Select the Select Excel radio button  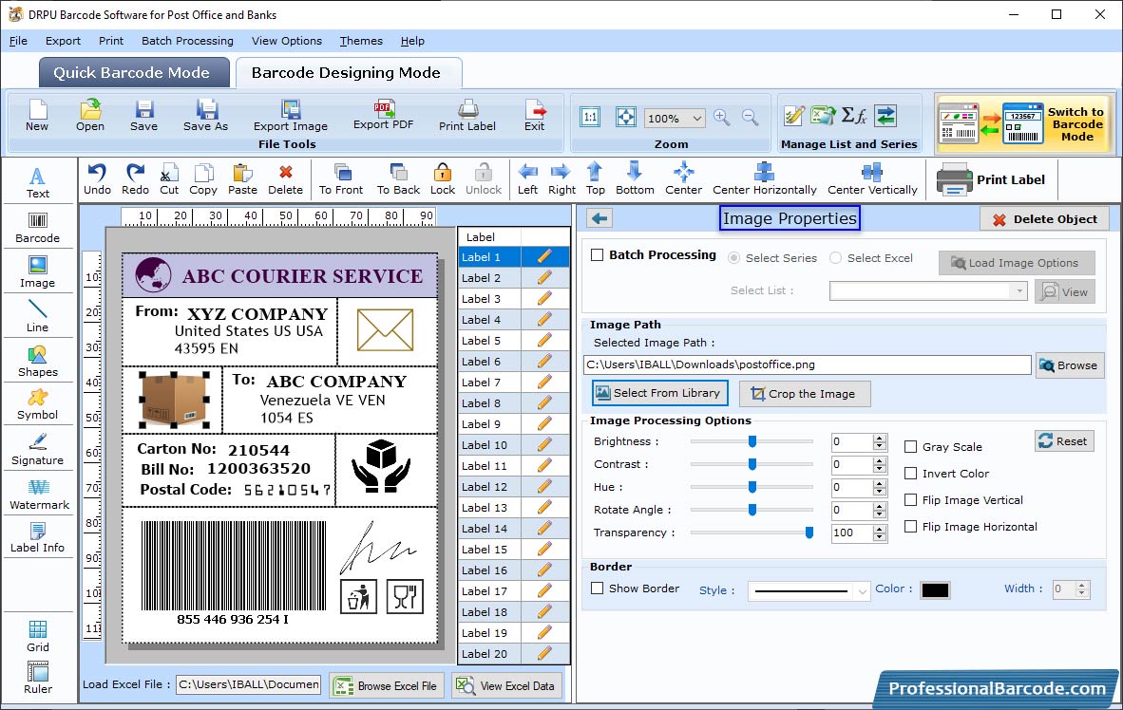click(x=836, y=257)
